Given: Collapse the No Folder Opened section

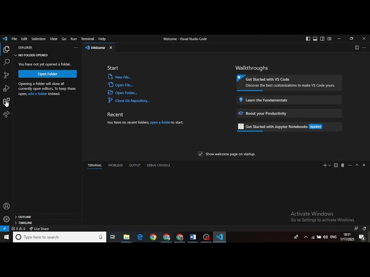Looking at the screenshot, I should 47,55.
